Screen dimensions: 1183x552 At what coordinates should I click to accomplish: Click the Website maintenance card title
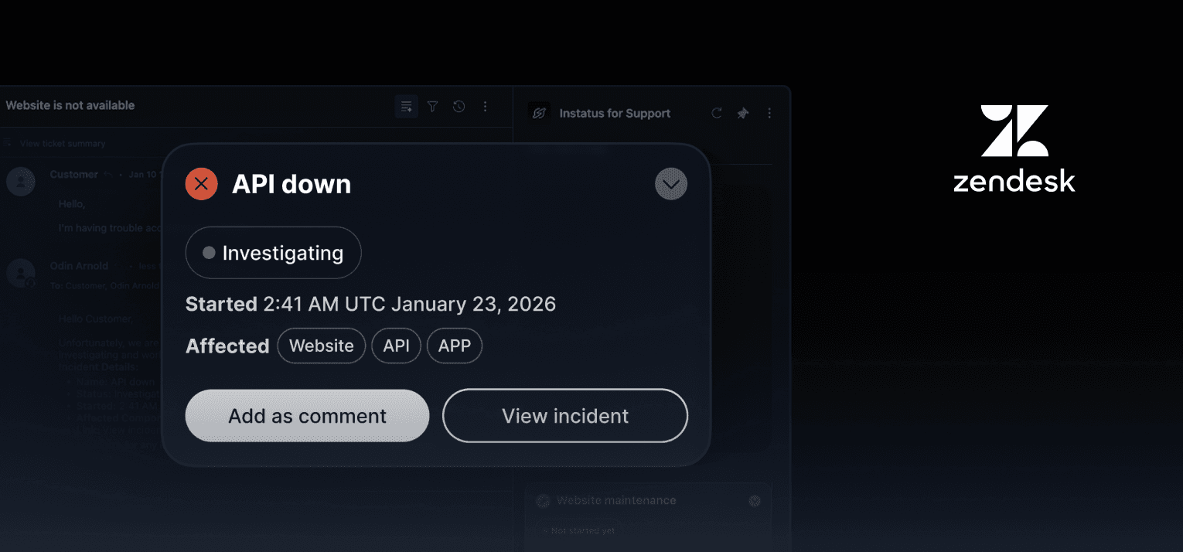click(x=616, y=500)
